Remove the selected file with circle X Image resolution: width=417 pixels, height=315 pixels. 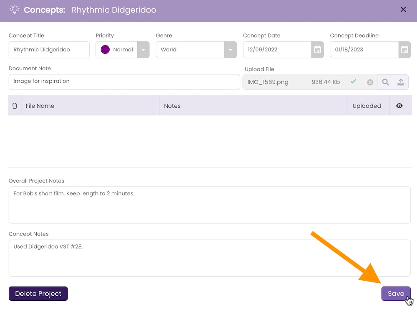370,82
